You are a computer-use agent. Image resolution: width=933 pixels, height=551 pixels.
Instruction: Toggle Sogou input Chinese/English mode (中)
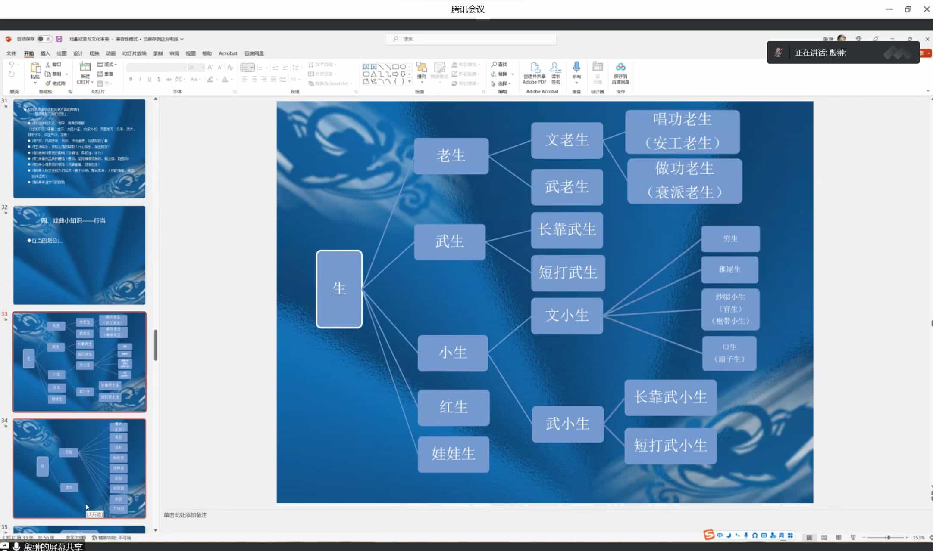[720, 535]
